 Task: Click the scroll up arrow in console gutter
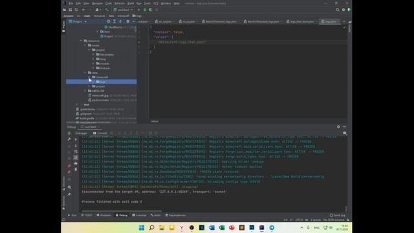[76, 140]
